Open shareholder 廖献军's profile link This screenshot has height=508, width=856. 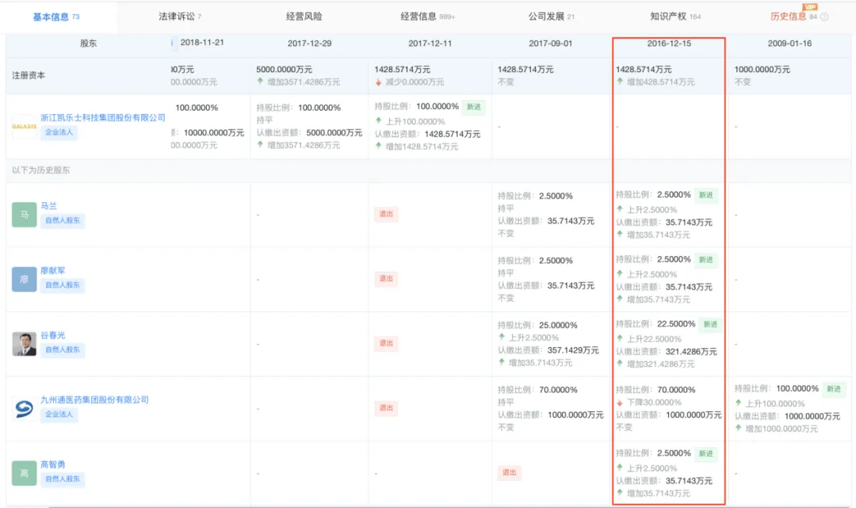point(54,270)
